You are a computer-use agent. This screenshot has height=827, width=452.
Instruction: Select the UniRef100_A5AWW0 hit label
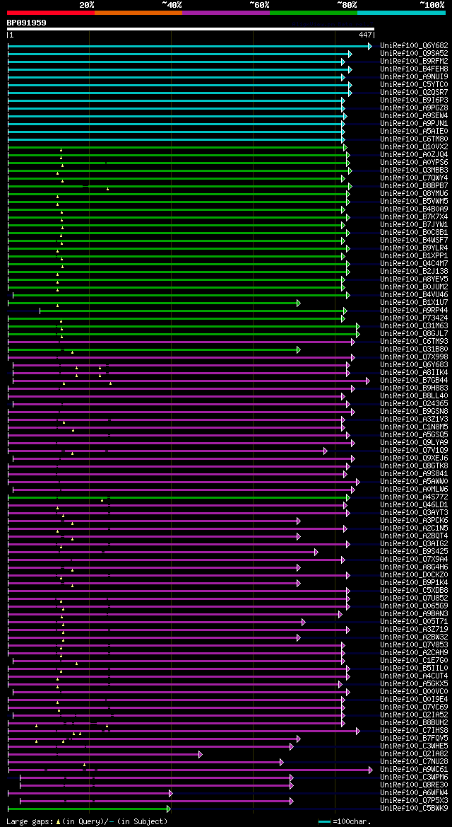pos(414,482)
